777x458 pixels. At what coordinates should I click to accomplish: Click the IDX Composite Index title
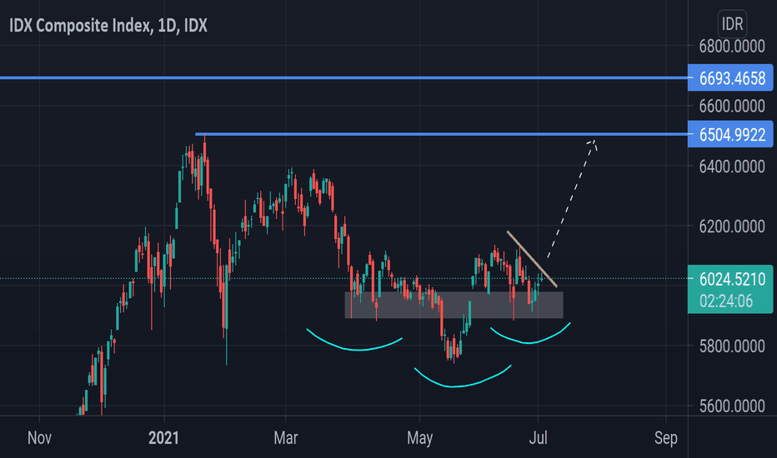click(x=108, y=25)
